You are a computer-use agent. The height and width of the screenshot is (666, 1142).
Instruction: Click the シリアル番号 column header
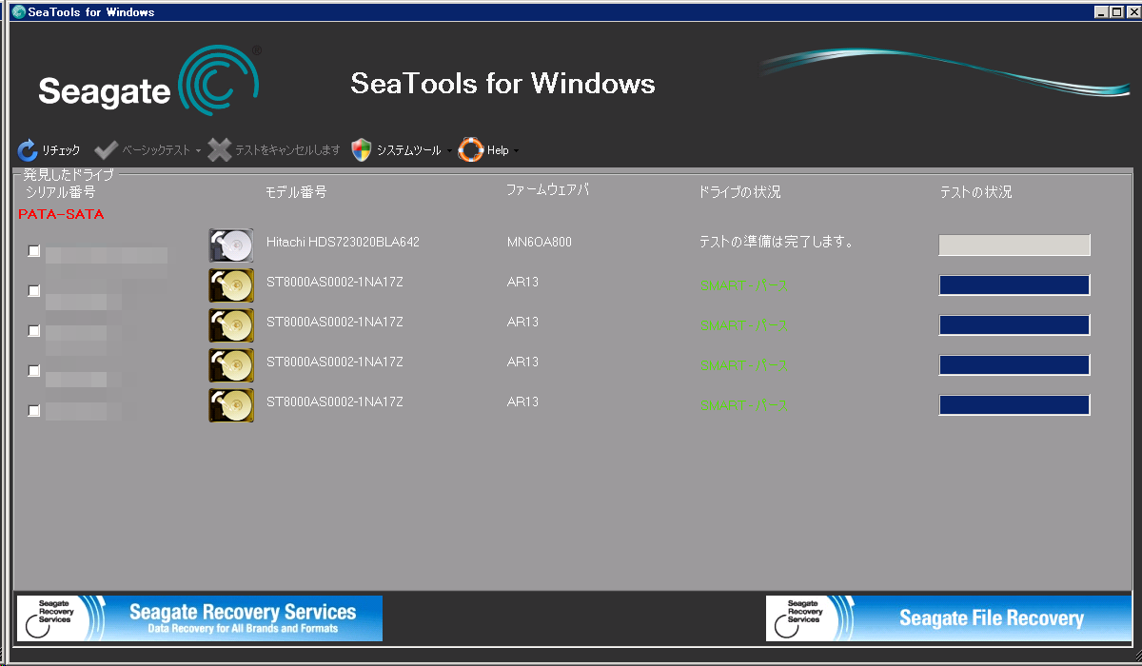[60, 191]
